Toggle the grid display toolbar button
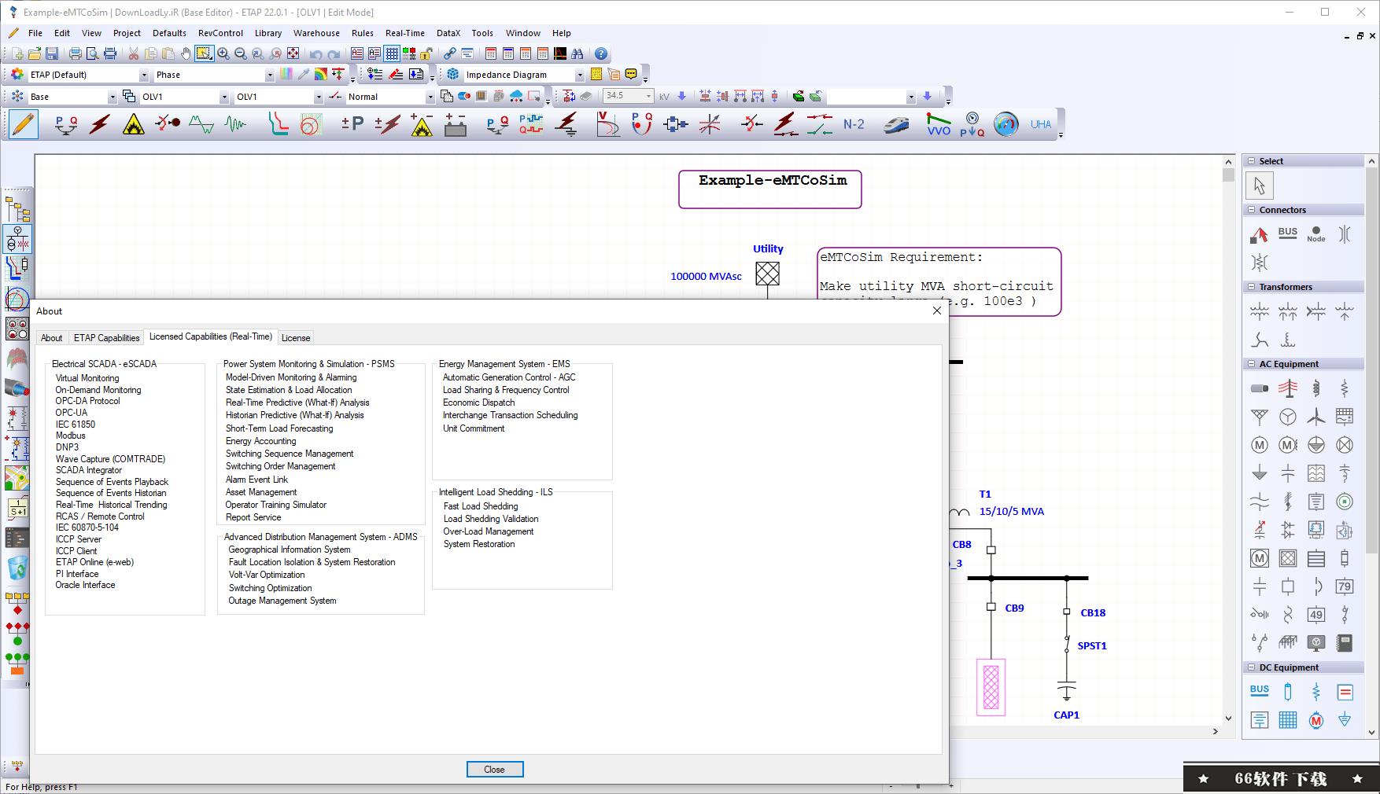 click(392, 53)
